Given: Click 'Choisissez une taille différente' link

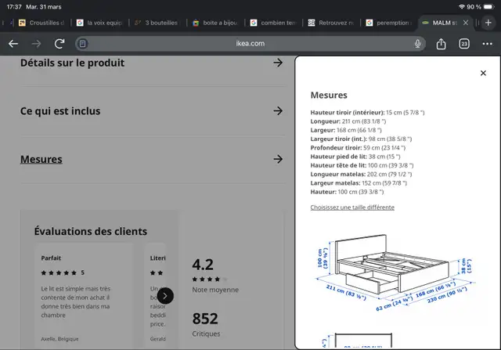Looking at the screenshot, I should pyautogui.click(x=352, y=207).
